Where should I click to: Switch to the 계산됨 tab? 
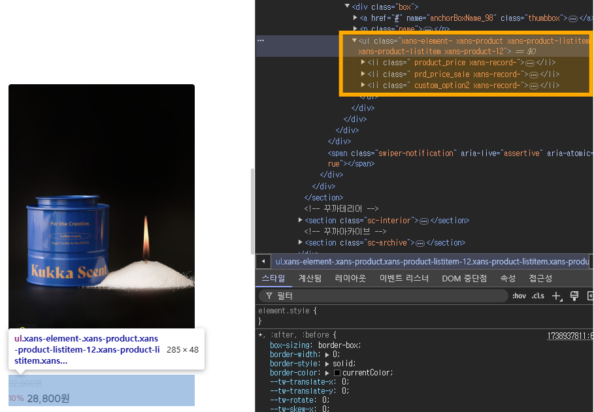[310, 278]
